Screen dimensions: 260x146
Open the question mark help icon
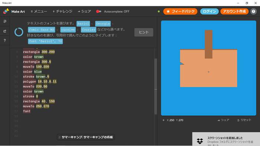[5, 40]
